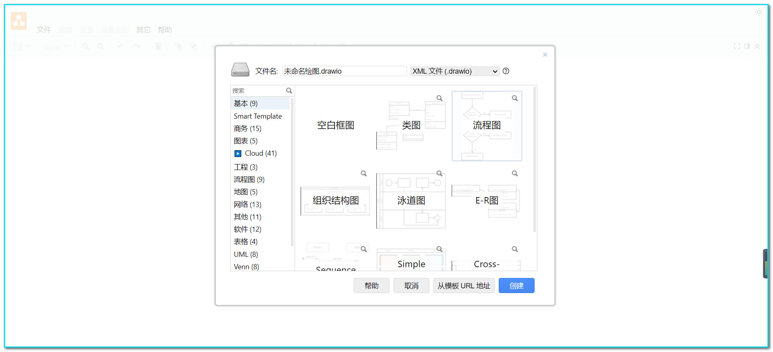Image resolution: width=773 pixels, height=352 pixels.
Task: Select the 泳道图 template thumbnail
Action: (411, 200)
